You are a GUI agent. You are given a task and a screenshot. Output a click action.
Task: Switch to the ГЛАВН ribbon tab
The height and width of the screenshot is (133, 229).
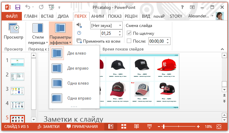click(x=31, y=16)
